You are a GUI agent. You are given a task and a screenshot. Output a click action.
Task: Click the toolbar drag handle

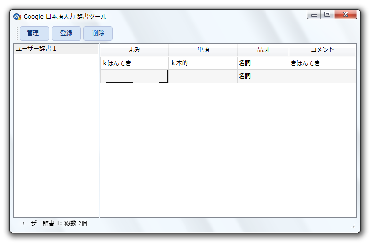[x=17, y=33]
